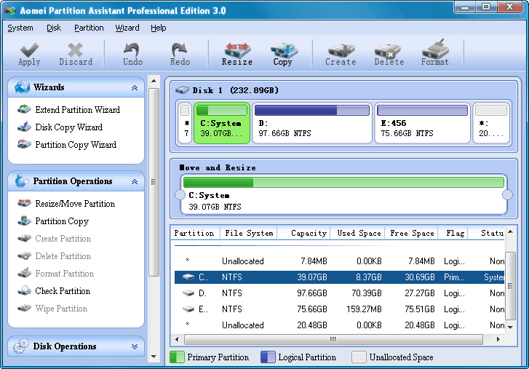
Task: Click the Undo arrow icon
Action: (x=132, y=49)
